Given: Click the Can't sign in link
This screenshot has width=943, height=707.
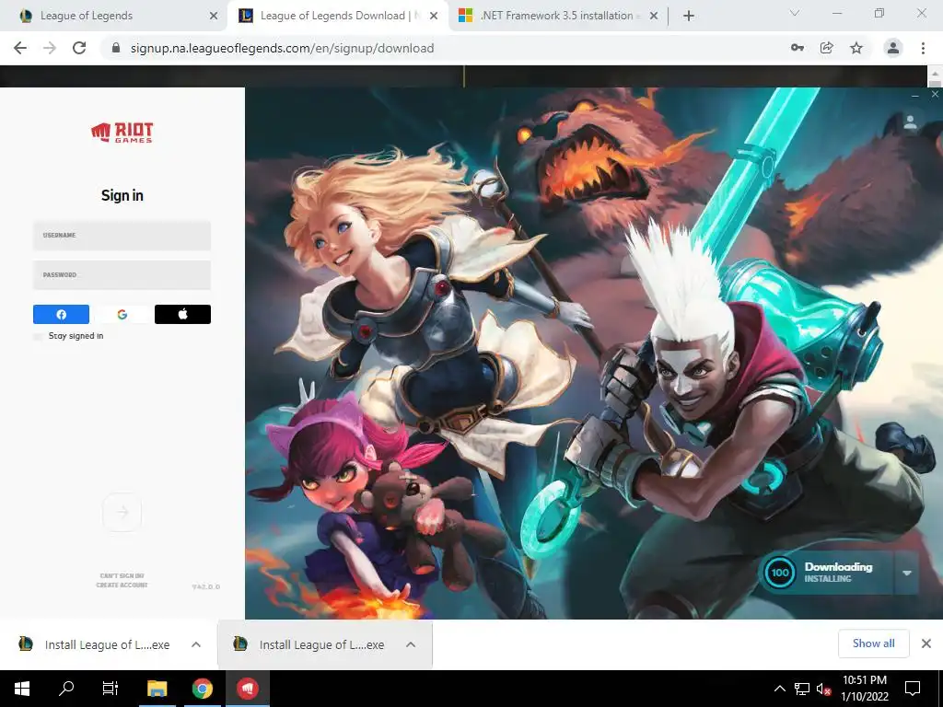Looking at the screenshot, I should point(122,576).
